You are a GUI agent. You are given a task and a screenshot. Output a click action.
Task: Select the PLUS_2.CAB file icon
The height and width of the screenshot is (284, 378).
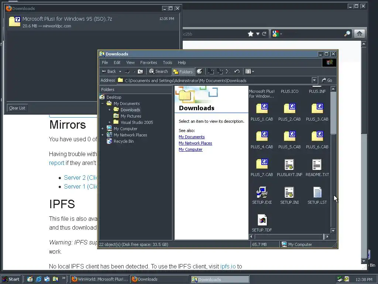pos(289,109)
